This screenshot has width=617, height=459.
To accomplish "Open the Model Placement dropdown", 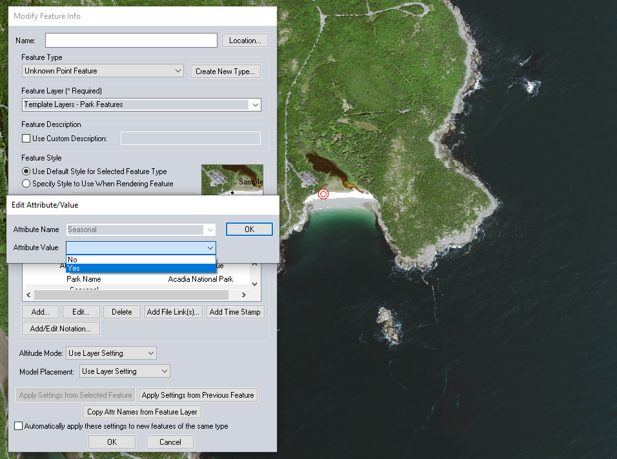I will tap(125, 371).
